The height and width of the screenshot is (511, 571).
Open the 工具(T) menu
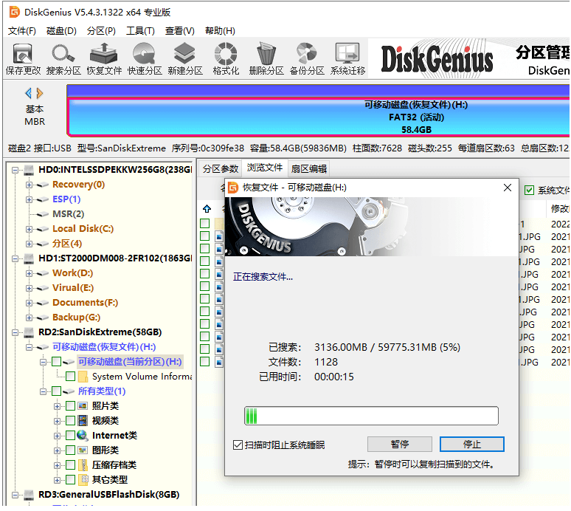[140, 30]
